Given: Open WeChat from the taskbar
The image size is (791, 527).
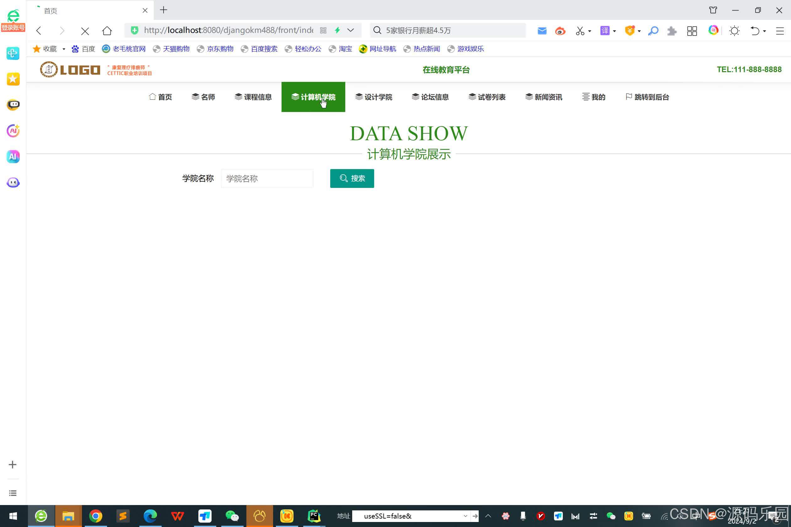Looking at the screenshot, I should coord(232,516).
